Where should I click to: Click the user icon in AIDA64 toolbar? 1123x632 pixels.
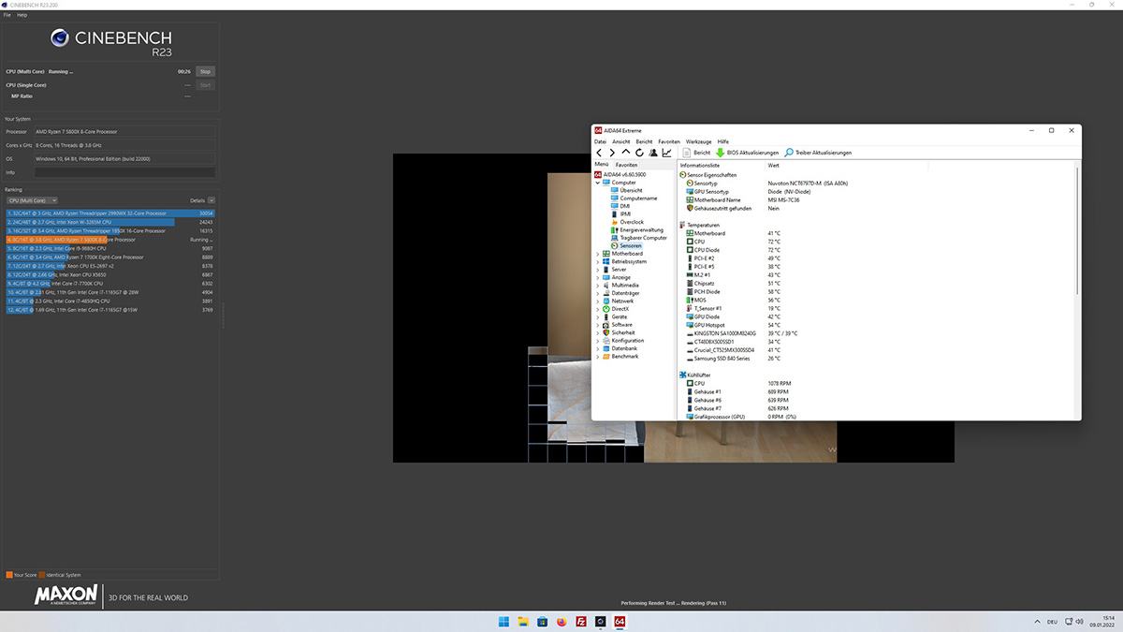(x=653, y=153)
